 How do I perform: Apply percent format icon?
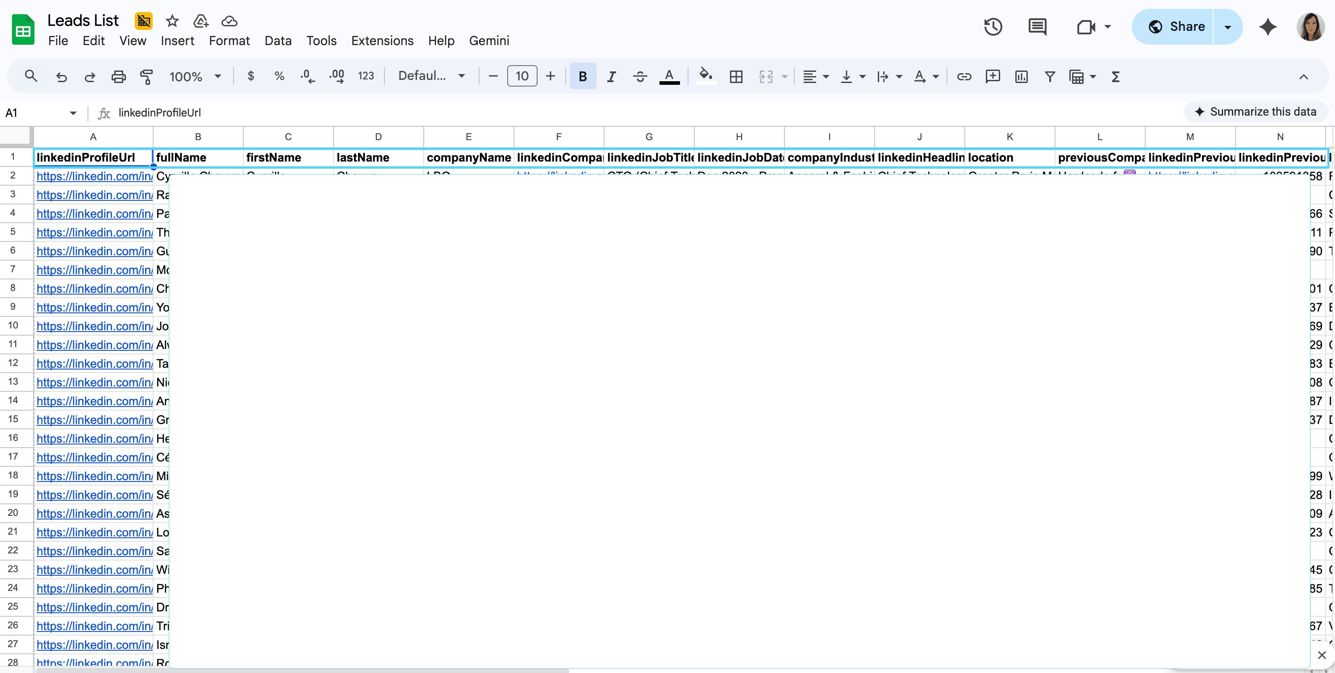coord(280,77)
